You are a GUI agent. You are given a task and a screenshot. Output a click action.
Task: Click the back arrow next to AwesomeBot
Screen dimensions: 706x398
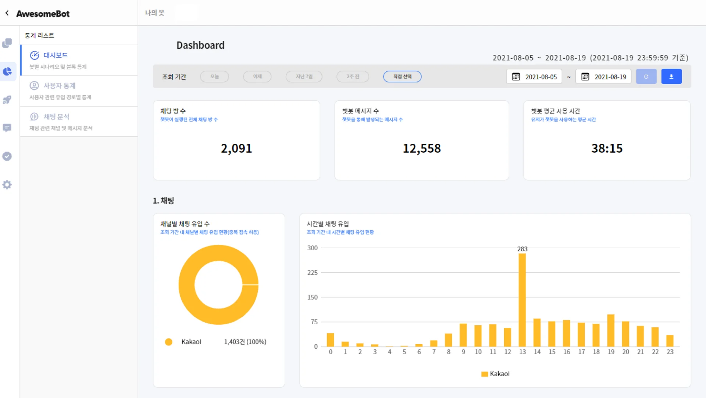coord(7,13)
